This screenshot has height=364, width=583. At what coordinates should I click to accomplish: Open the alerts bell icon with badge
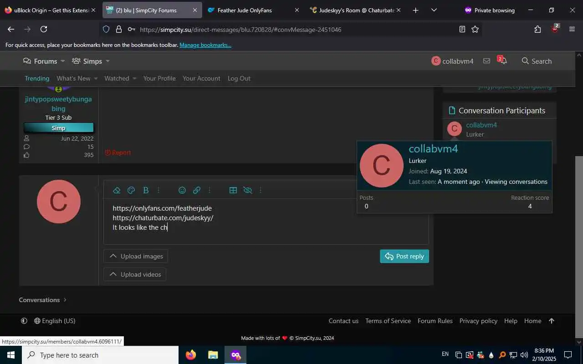tap(502, 61)
